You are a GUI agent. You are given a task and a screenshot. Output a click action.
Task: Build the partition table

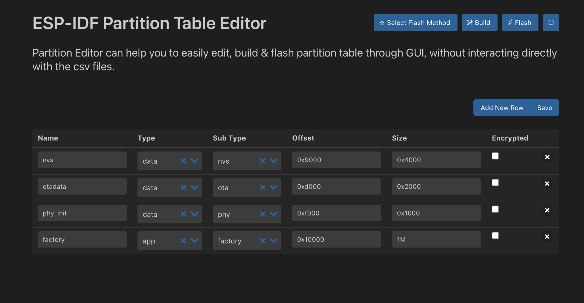pyautogui.click(x=479, y=23)
